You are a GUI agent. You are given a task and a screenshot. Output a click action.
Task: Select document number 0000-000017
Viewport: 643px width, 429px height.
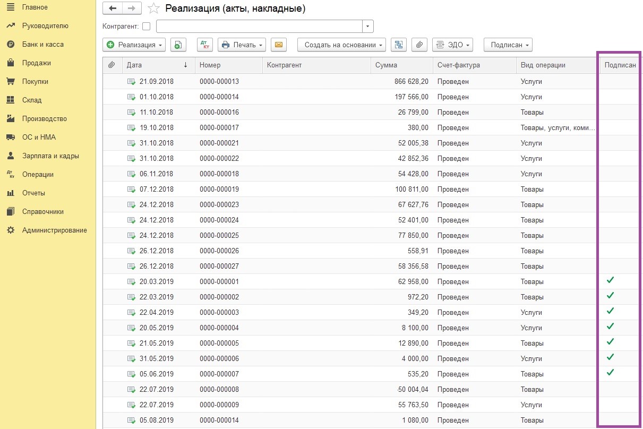tap(219, 128)
